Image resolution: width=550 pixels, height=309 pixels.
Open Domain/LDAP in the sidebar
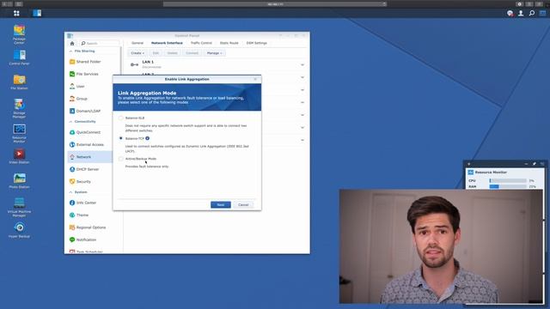(89, 111)
